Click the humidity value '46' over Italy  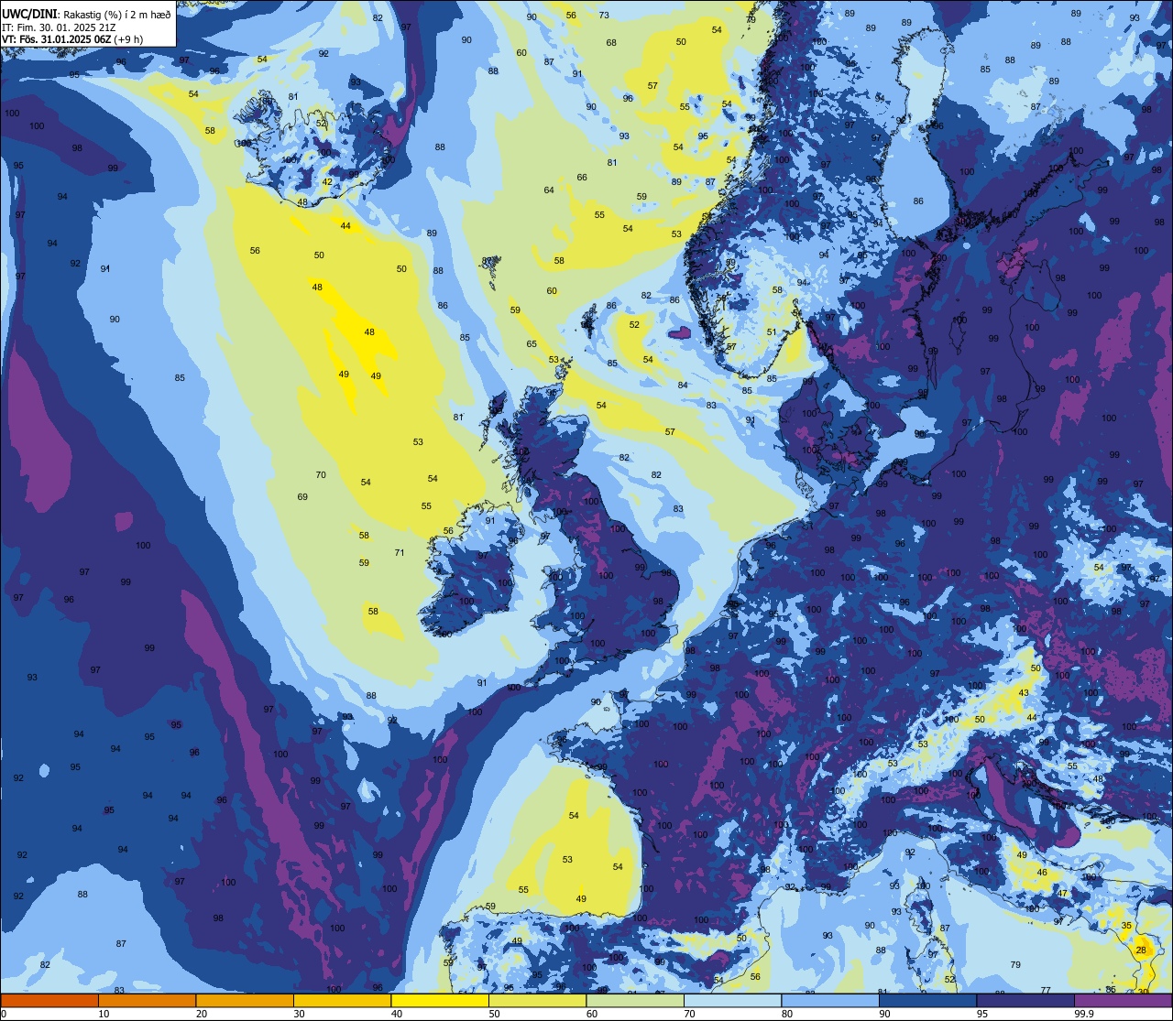click(x=1042, y=873)
